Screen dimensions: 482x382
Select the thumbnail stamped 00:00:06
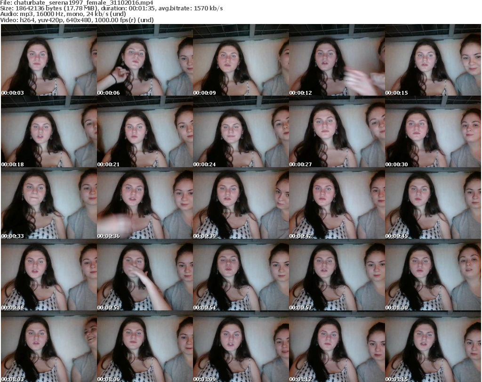145,60
